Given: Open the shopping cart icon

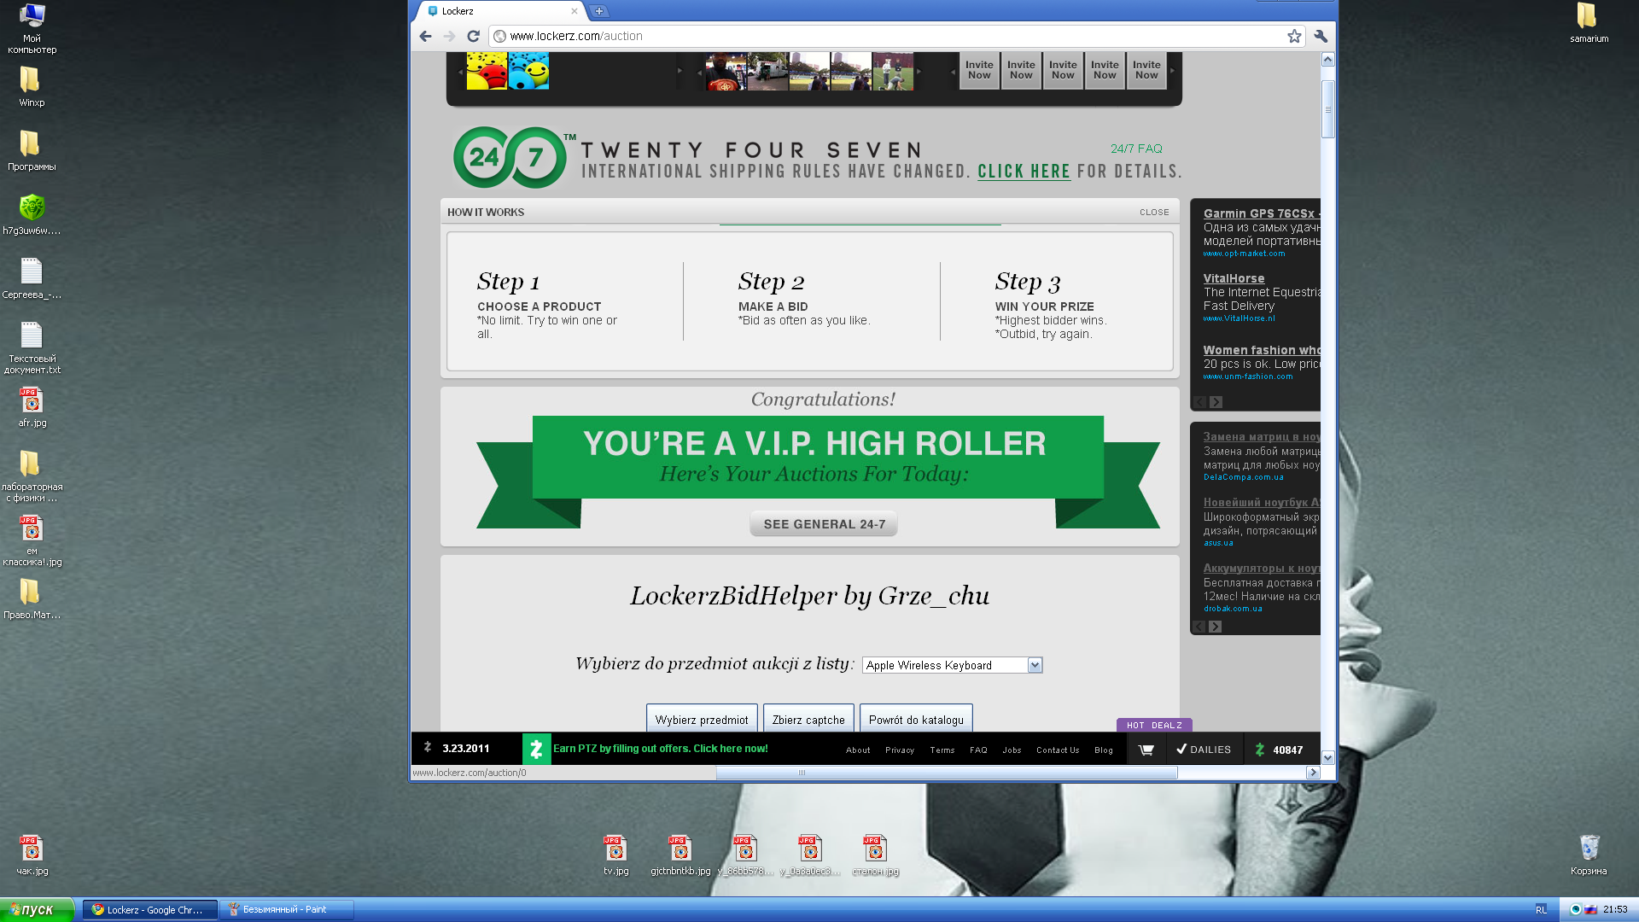Looking at the screenshot, I should click(x=1146, y=750).
